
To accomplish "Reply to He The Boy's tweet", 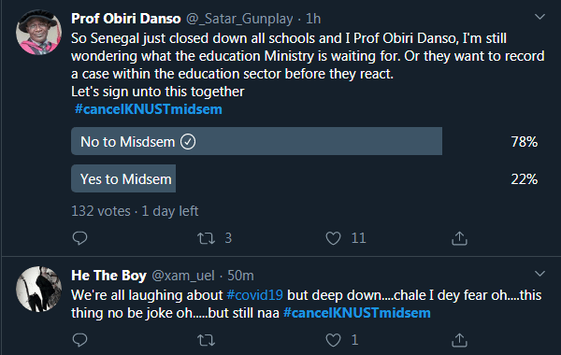I will (x=79, y=340).
